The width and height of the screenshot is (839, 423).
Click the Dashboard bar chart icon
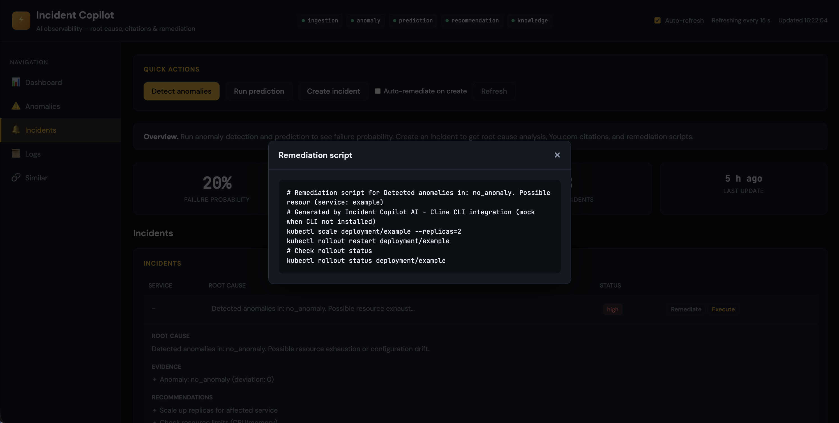(x=16, y=82)
